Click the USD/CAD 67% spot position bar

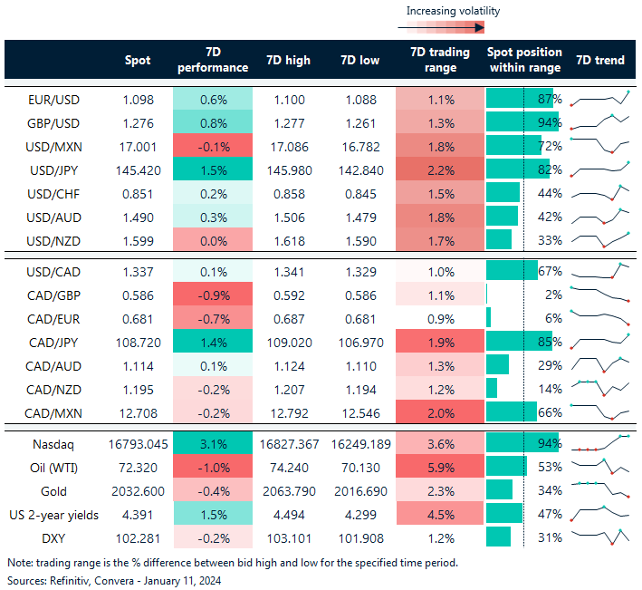tap(513, 270)
